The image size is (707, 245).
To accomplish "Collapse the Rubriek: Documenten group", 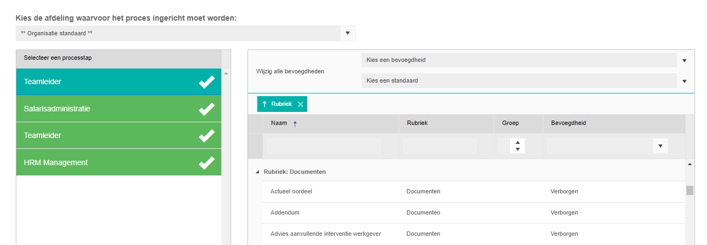I will [x=257, y=172].
